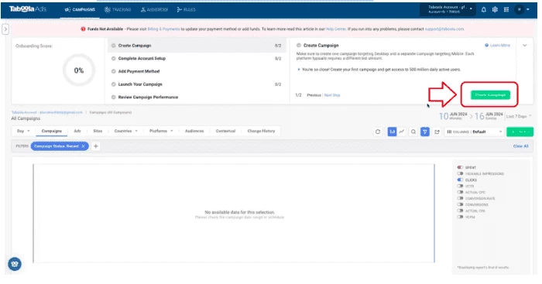Switch to the line graph view icon
Viewport: 542px width, 284px height.
401,132
